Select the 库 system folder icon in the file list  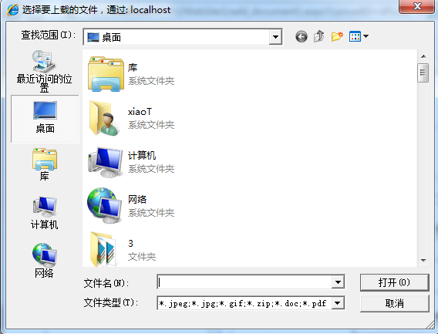pos(106,74)
